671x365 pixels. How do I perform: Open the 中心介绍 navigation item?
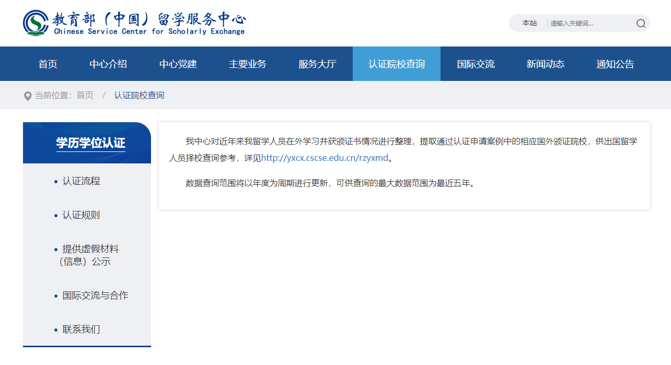108,64
